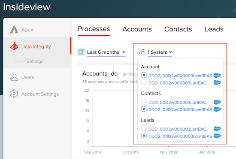The width and height of the screenshot is (236, 159).
Task: Click the Account section heading in dropdown
Action: 150,67
